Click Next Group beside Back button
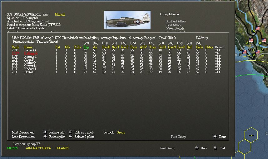This screenshot has width=268, height=159. (167, 148)
